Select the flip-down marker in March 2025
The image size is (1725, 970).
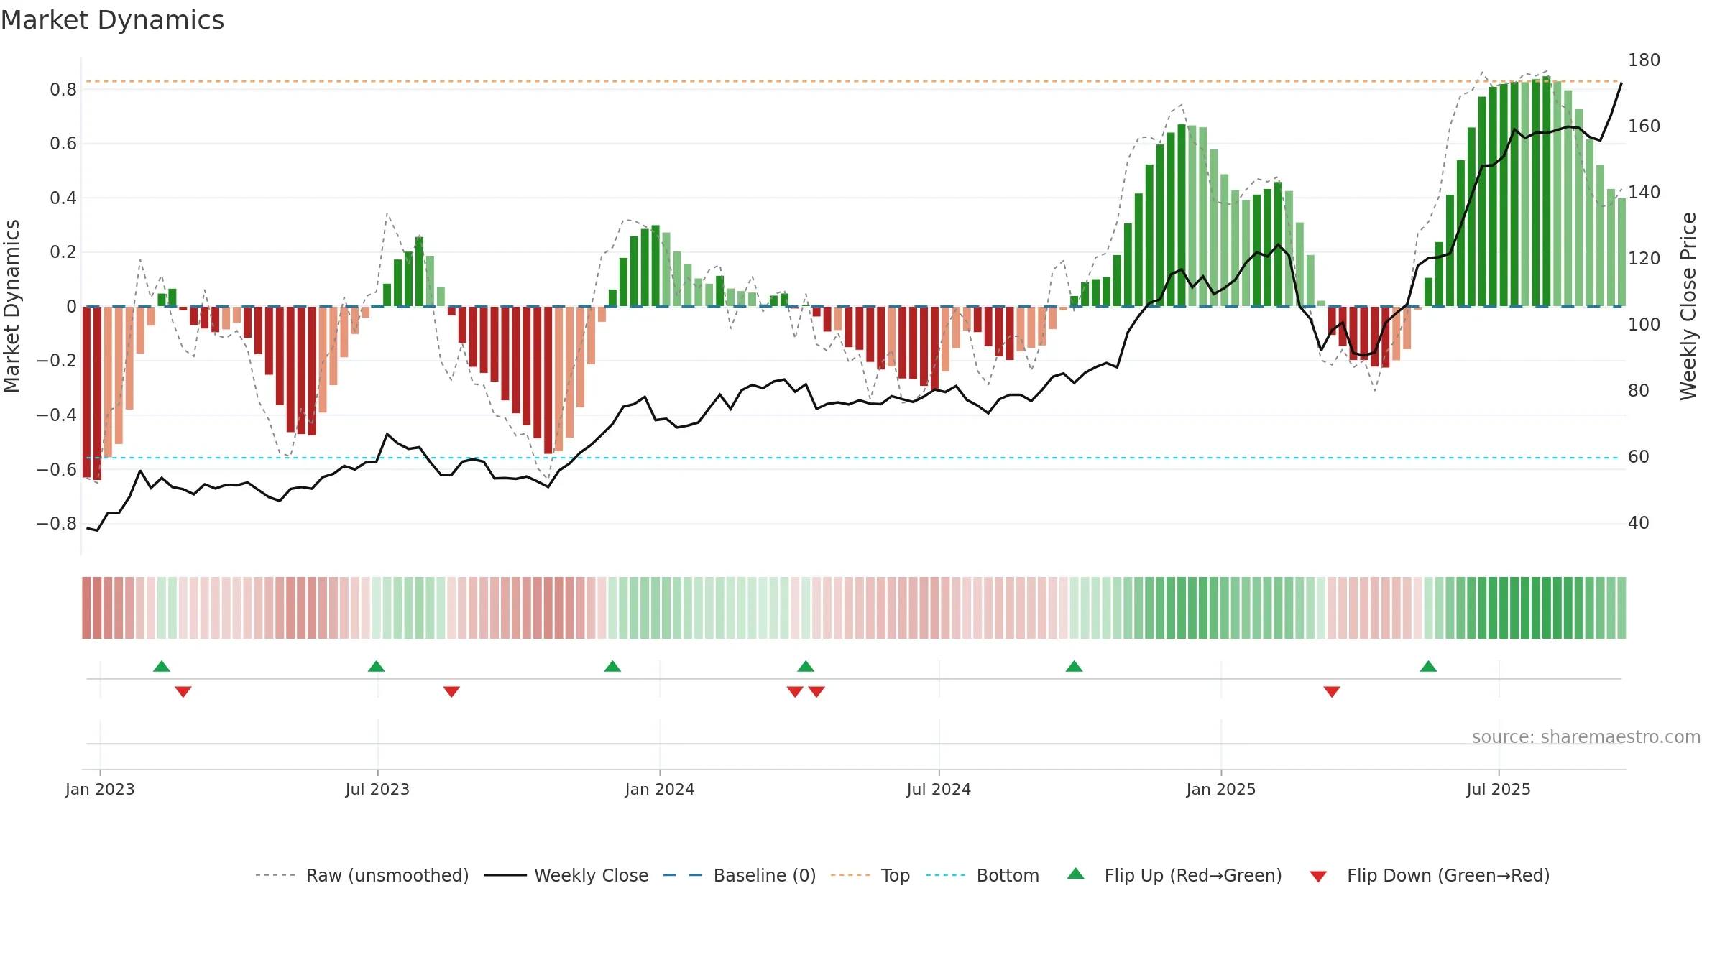(1332, 691)
